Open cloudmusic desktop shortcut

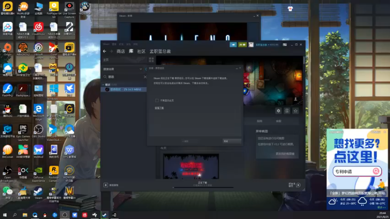(x=39, y=29)
